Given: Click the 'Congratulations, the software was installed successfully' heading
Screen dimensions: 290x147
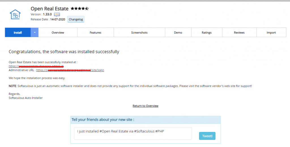Looking at the screenshot, I should tap(64, 52).
